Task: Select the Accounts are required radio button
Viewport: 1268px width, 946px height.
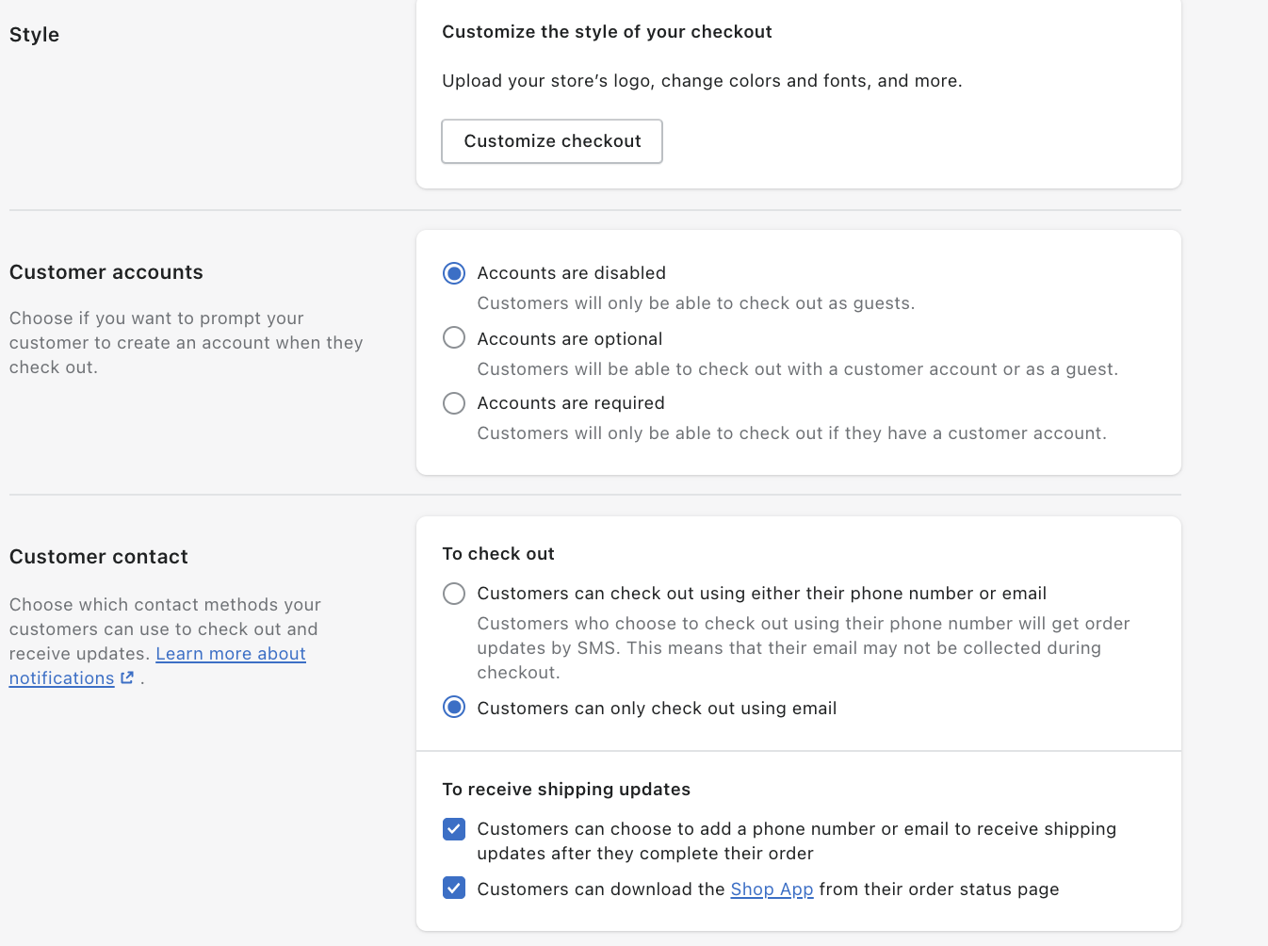Action: pyautogui.click(x=454, y=403)
